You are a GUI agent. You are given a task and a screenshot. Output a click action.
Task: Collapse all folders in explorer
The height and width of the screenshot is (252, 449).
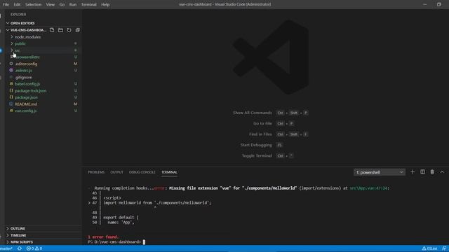(78, 30)
